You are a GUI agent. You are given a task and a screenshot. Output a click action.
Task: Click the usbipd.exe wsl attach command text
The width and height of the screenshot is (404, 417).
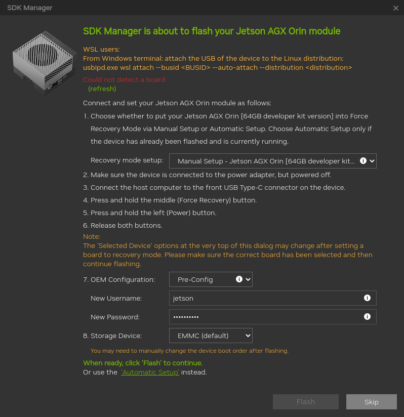(217, 67)
